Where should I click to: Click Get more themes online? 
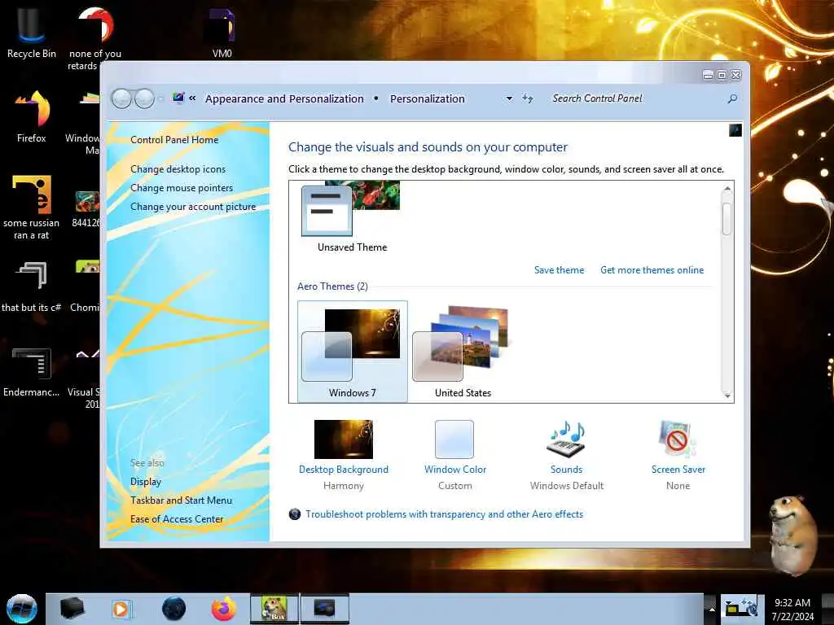pos(652,270)
